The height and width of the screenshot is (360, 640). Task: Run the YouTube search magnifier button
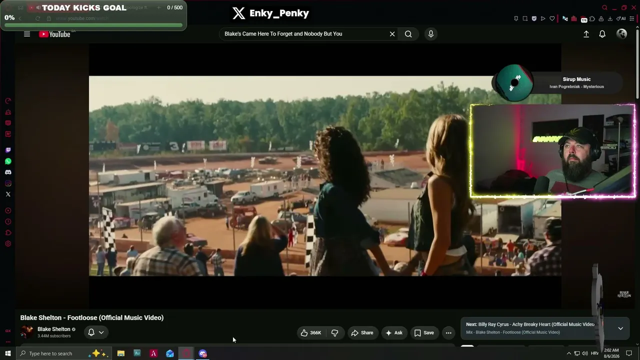click(408, 34)
